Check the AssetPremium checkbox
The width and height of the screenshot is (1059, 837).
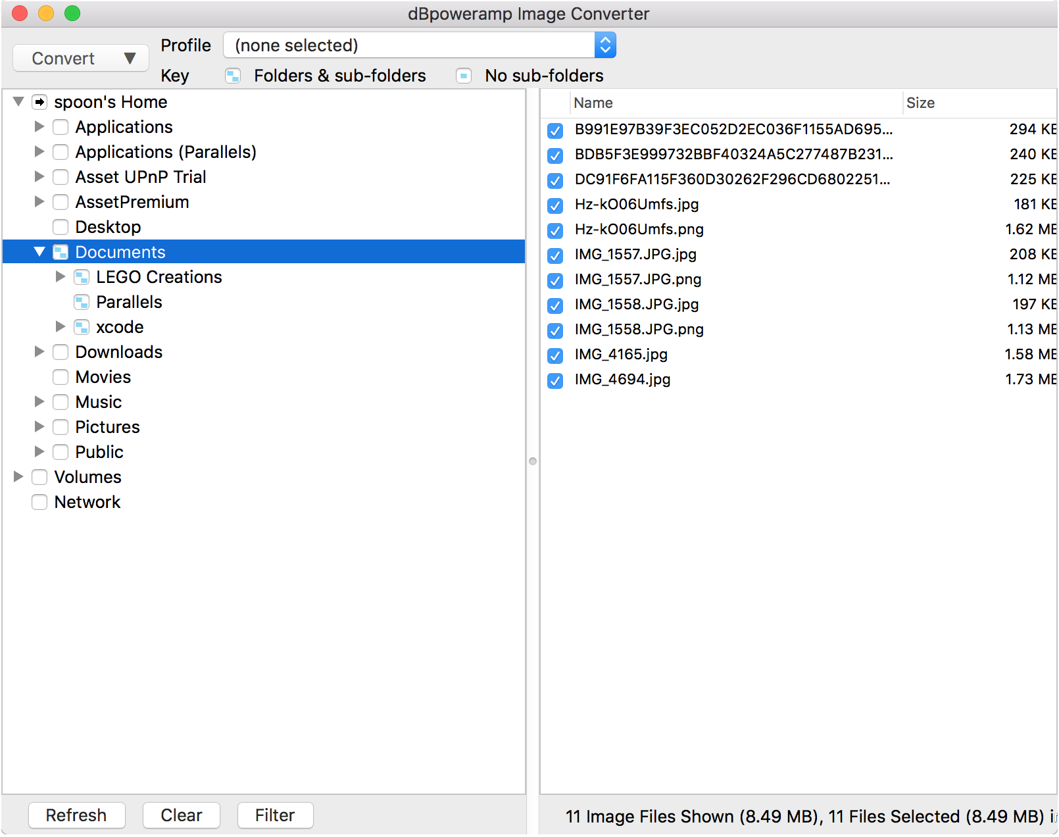pyautogui.click(x=61, y=202)
